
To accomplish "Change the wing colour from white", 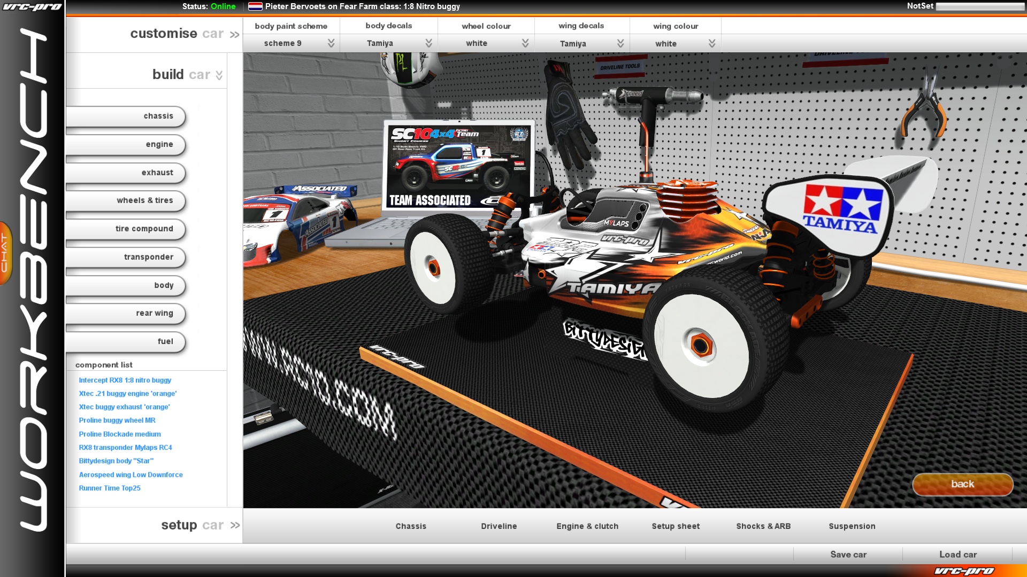I will pyautogui.click(x=711, y=43).
